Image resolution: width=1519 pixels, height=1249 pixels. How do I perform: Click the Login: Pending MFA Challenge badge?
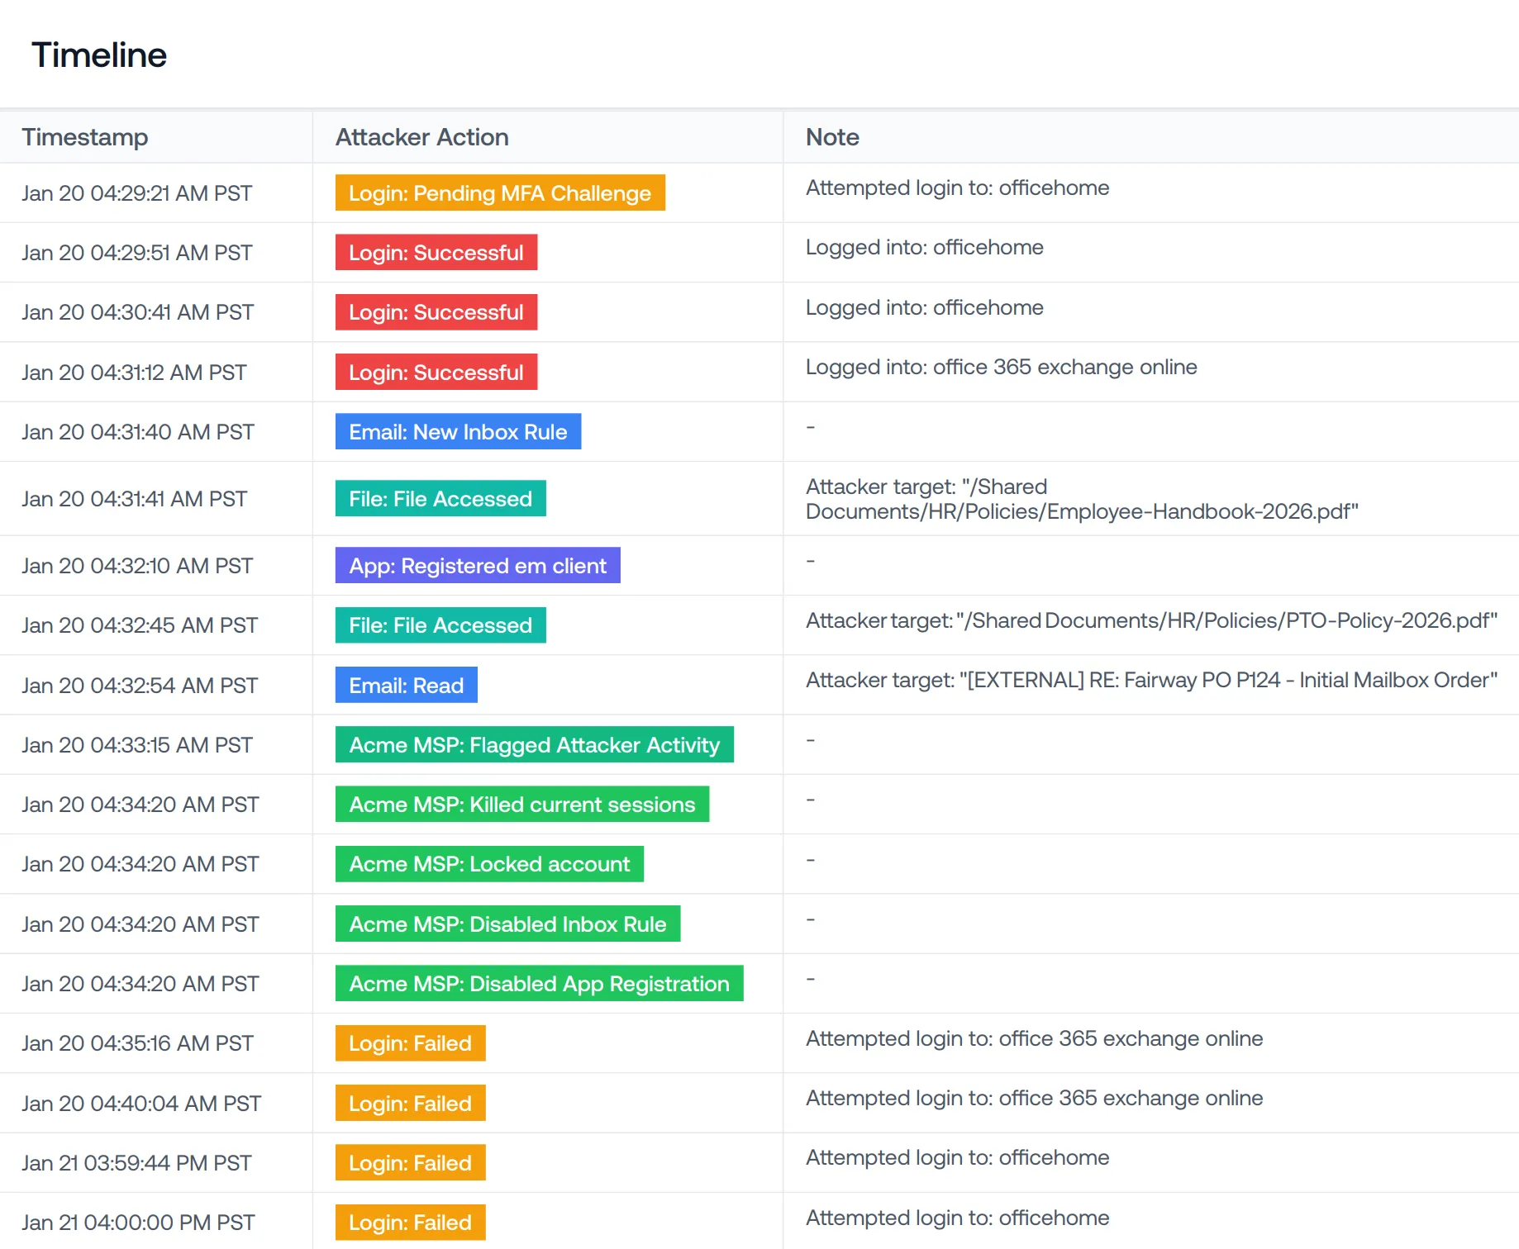point(500,192)
